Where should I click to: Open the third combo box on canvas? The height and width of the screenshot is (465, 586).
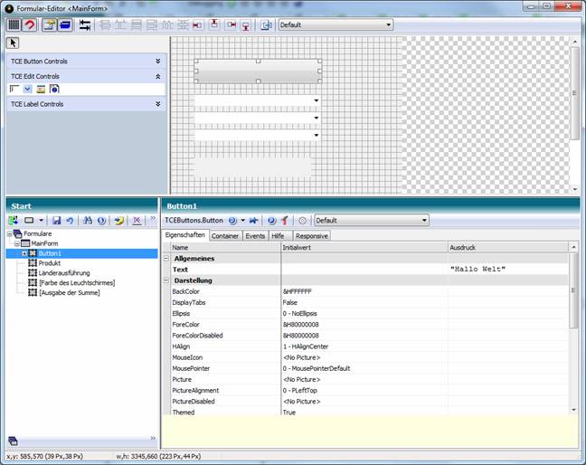(x=317, y=135)
